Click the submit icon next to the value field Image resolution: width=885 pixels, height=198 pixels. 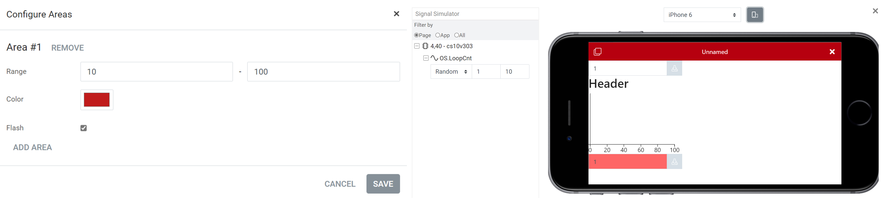(x=674, y=68)
